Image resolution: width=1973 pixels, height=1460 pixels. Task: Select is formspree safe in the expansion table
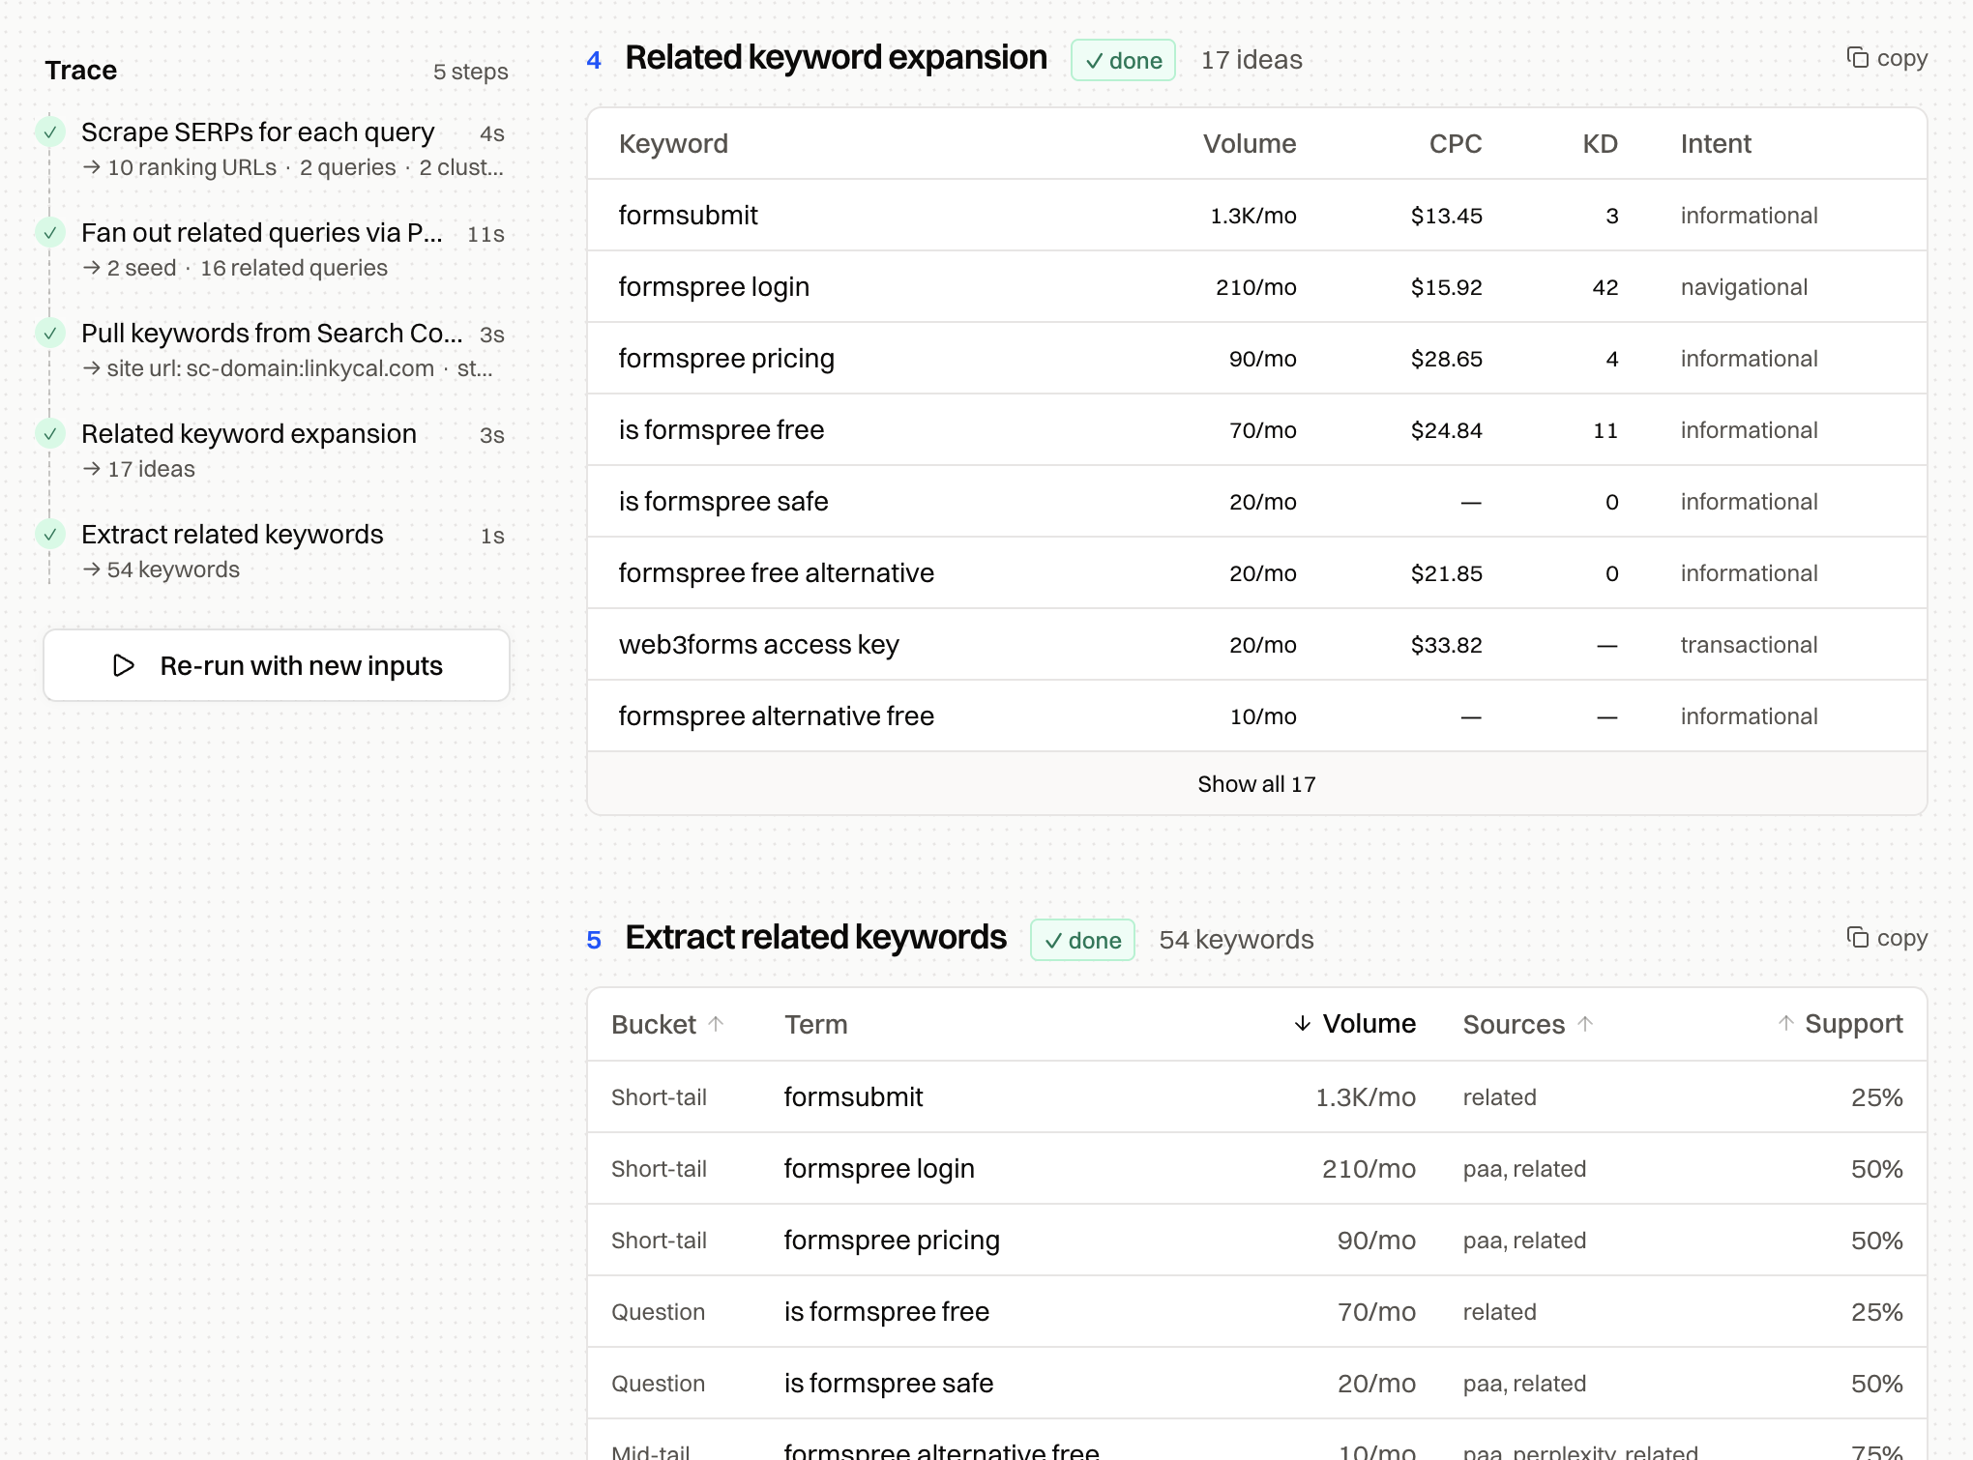pos(723,502)
